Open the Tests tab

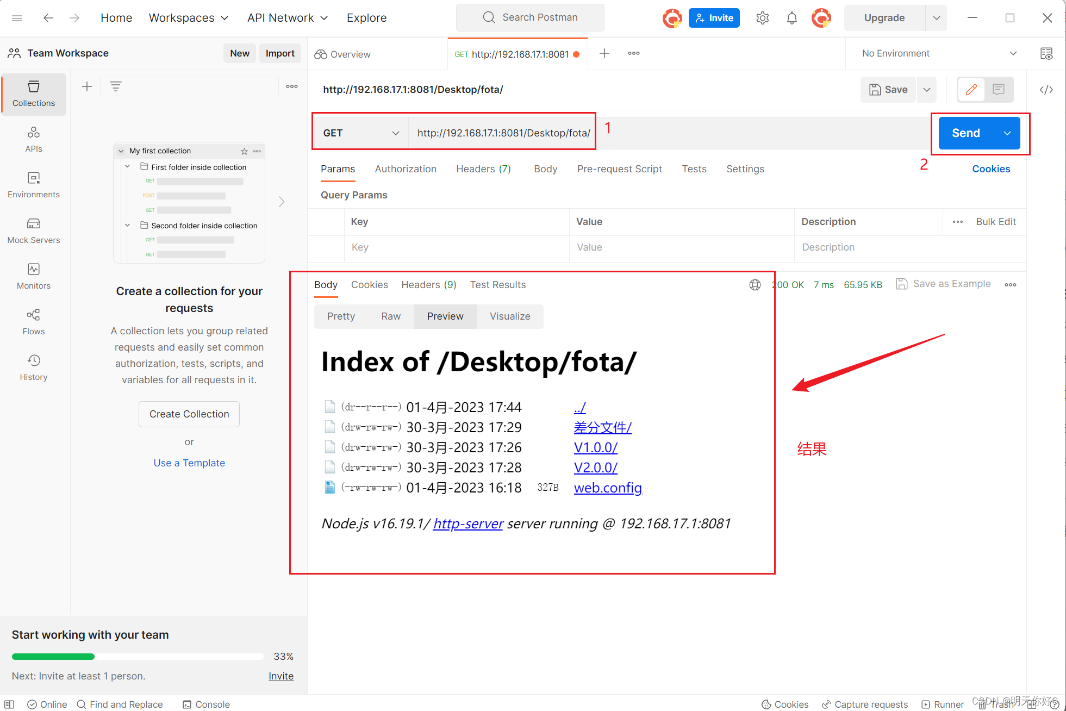click(694, 169)
